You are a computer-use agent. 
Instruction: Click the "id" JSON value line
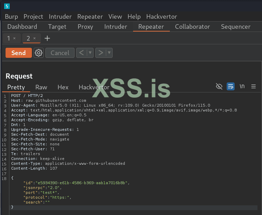[x=76, y=183]
